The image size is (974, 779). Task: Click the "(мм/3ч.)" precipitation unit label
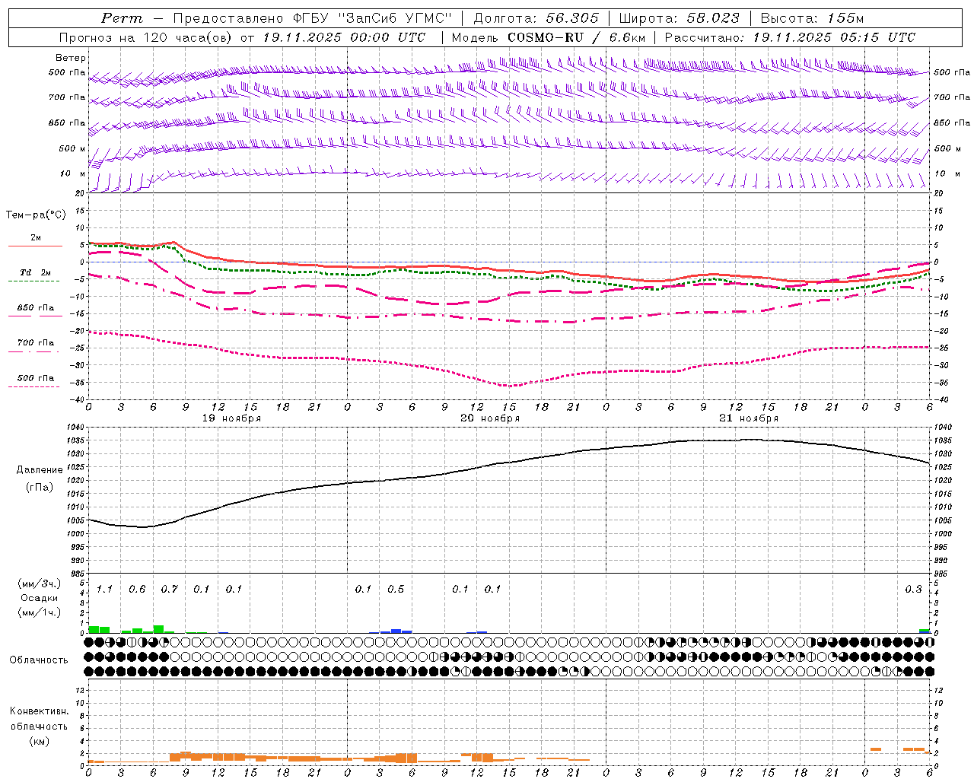point(39,583)
